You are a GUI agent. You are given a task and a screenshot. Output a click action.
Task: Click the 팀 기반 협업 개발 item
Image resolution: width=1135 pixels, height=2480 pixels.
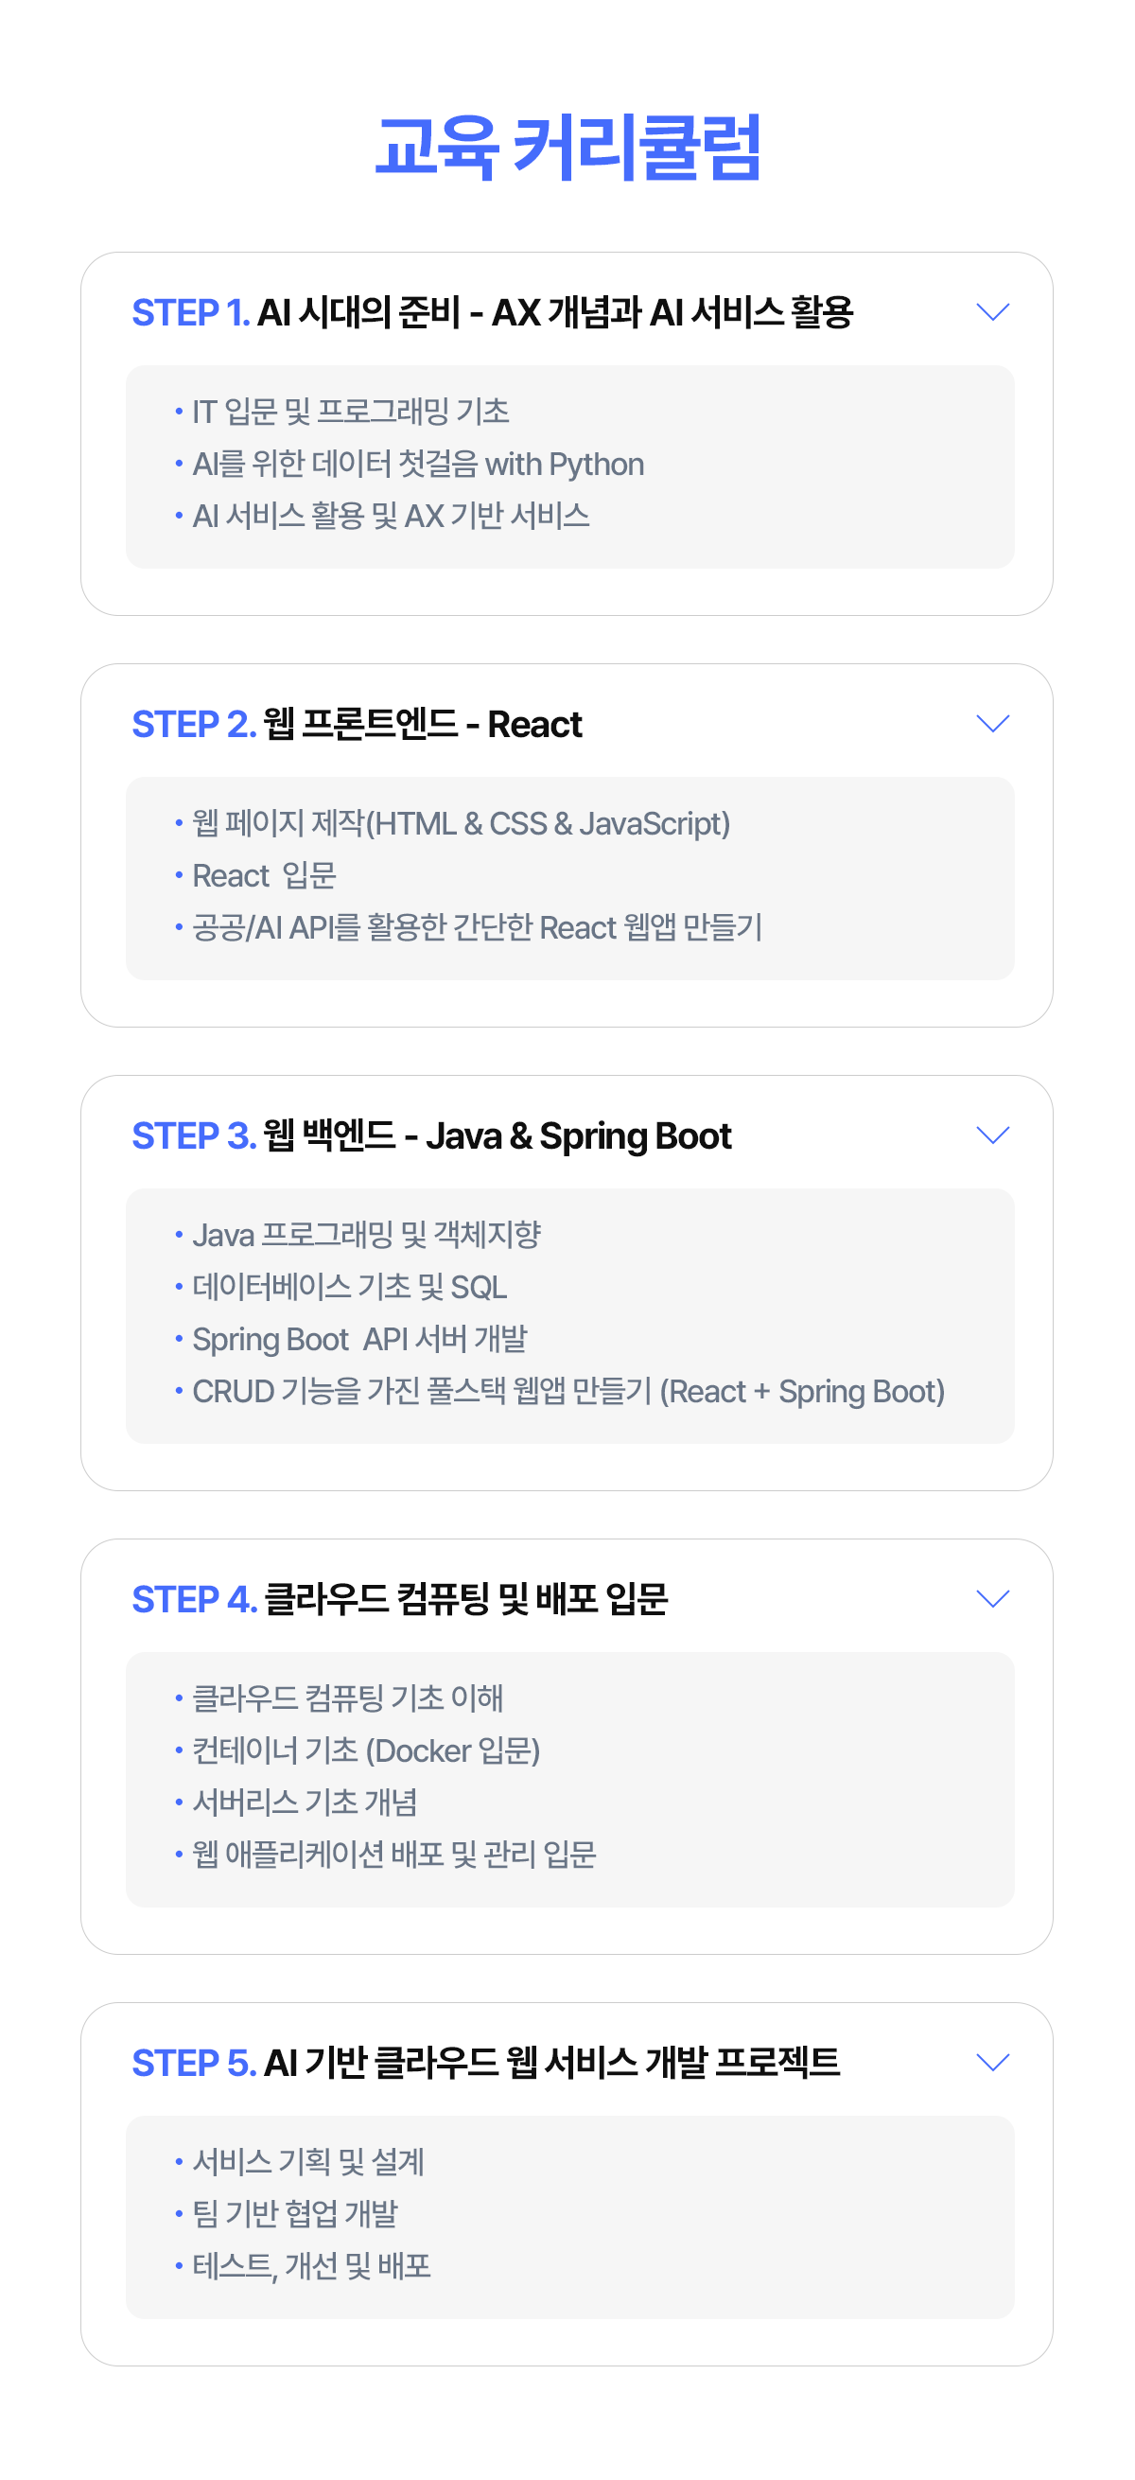pyautogui.click(x=294, y=2214)
